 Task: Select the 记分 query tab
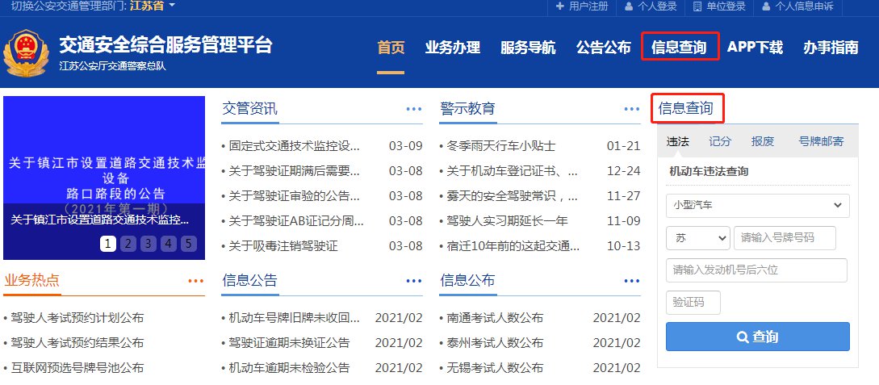pyautogui.click(x=720, y=142)
